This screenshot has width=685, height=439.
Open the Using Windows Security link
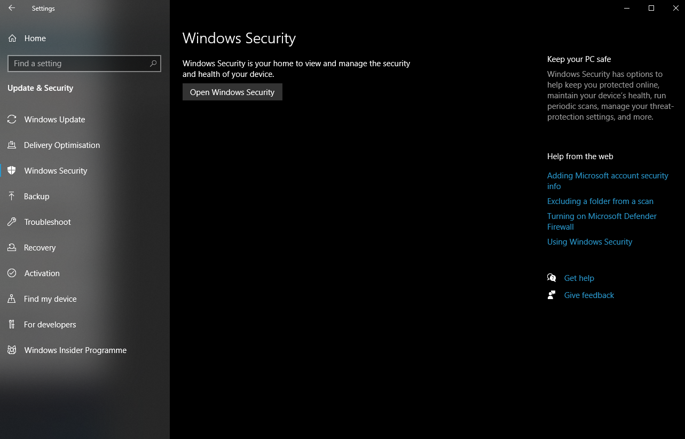pyautogui.click(x=589, y=242)
